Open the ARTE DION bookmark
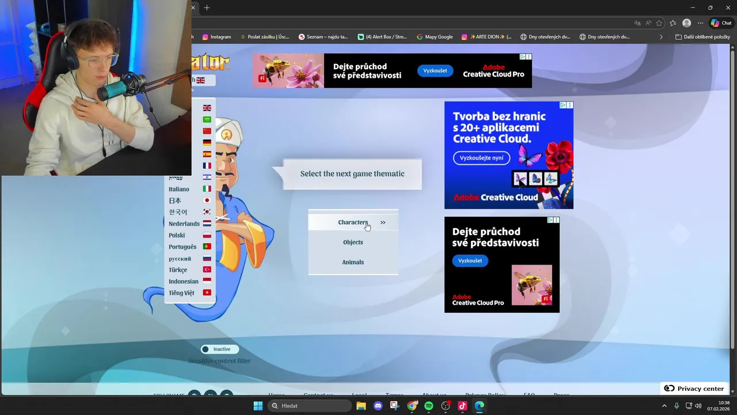This screenshot has width=737, height=415. (x=487, y=37)
